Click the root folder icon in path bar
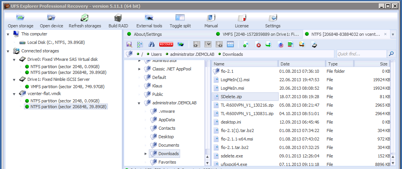 129,54
